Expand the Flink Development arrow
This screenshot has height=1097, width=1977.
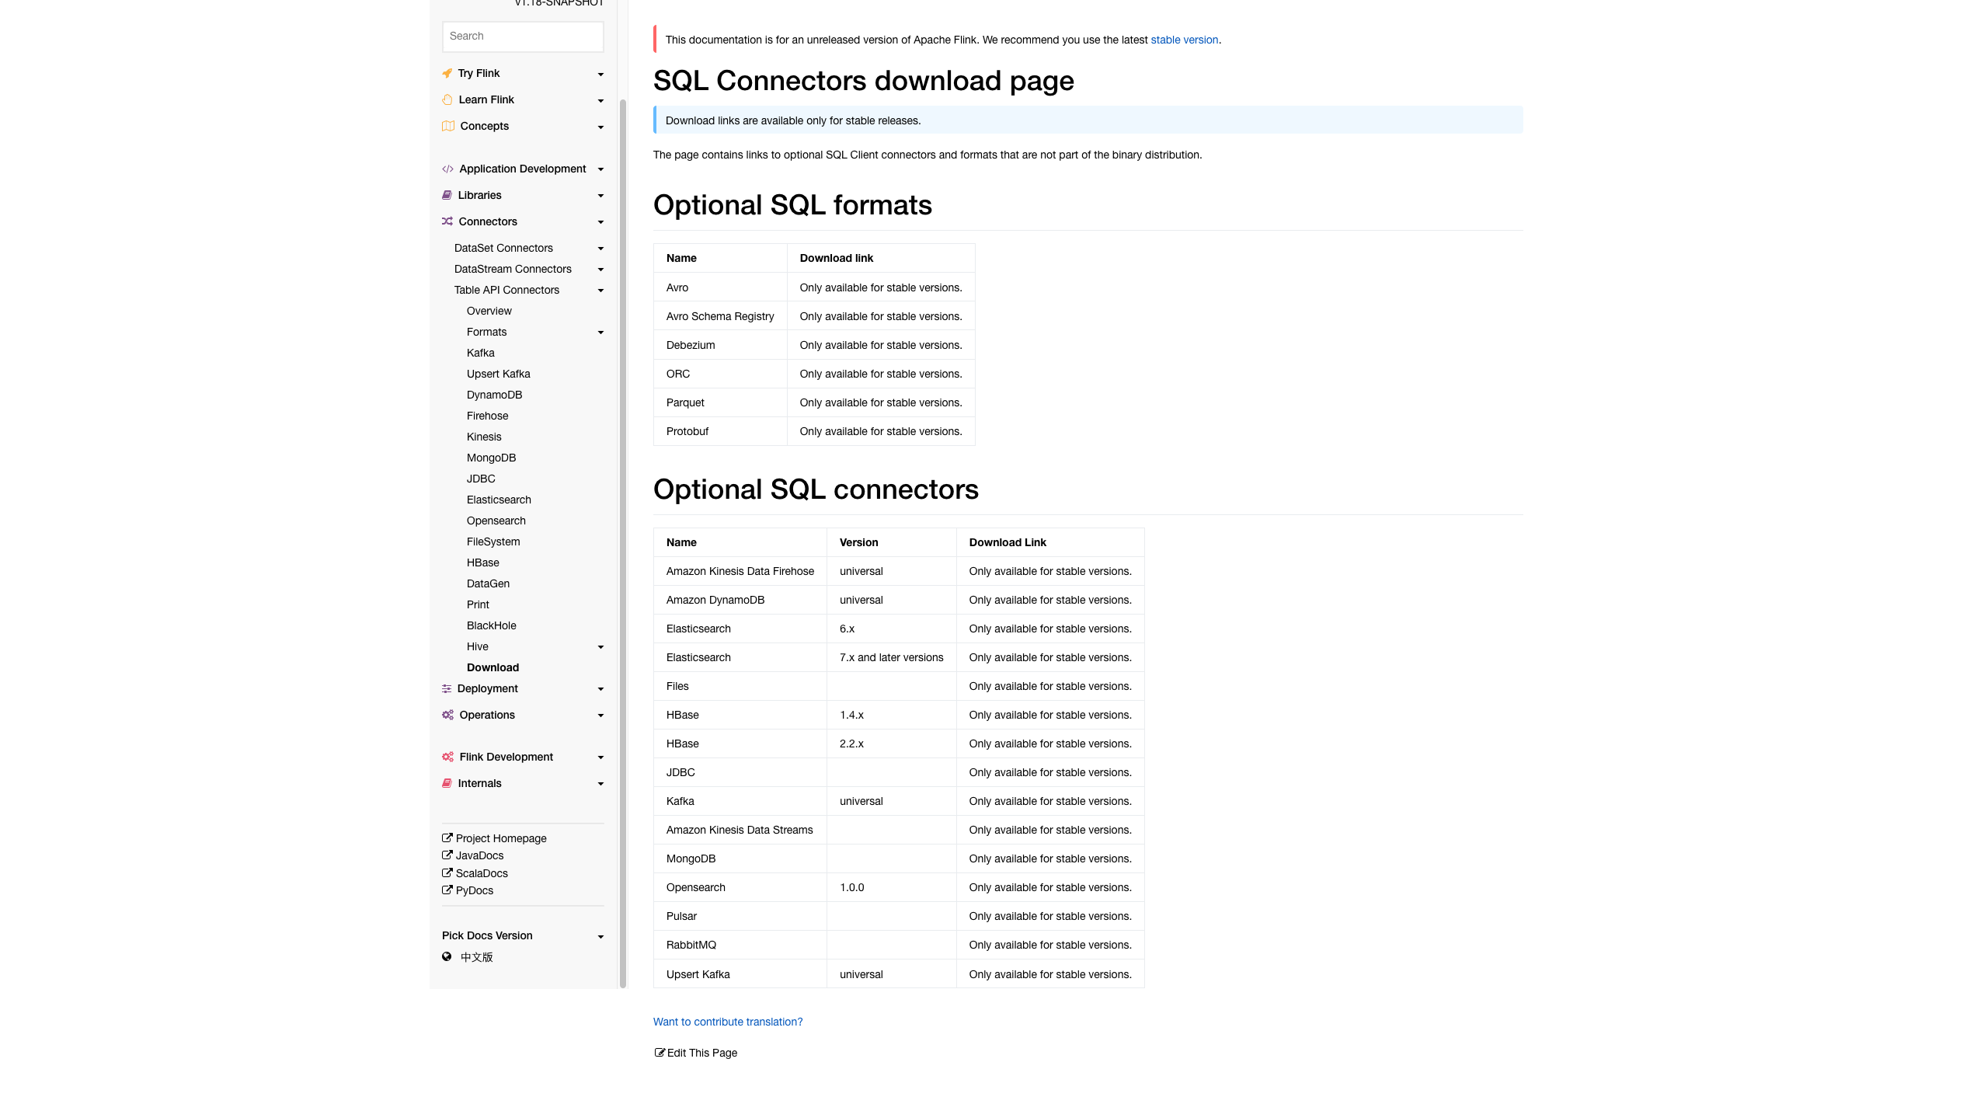click(x=600, y=757)
